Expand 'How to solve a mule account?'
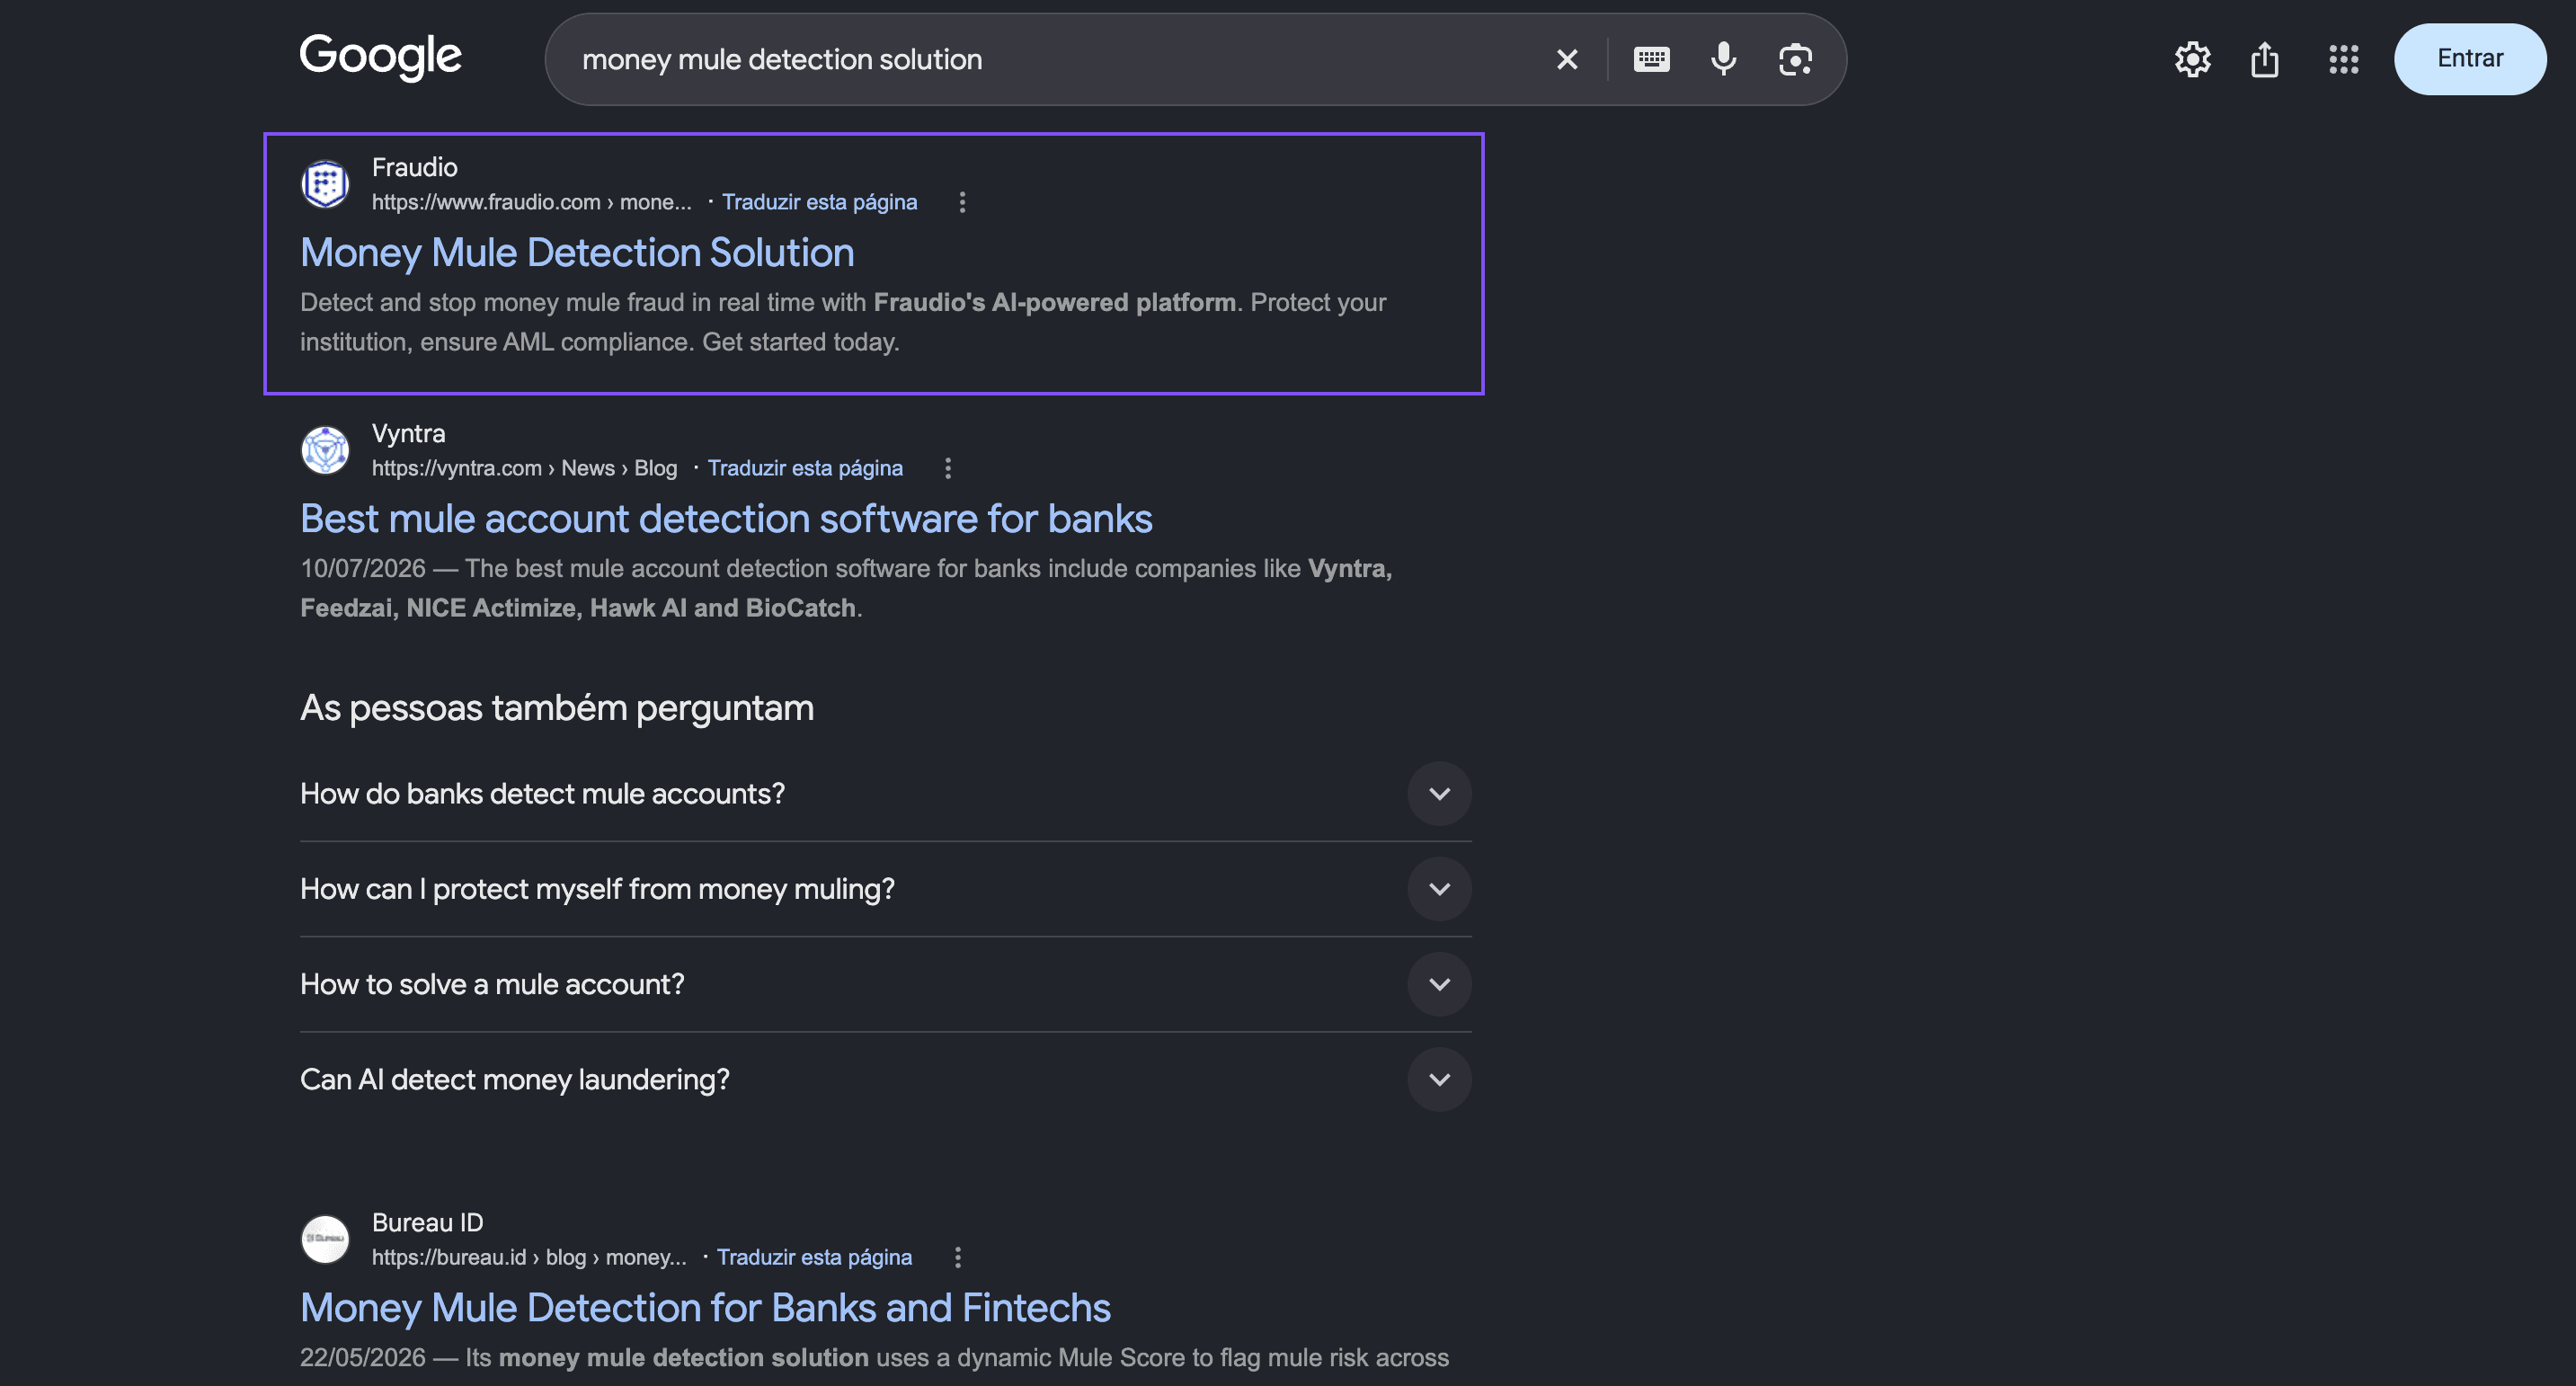 (885, 984)
